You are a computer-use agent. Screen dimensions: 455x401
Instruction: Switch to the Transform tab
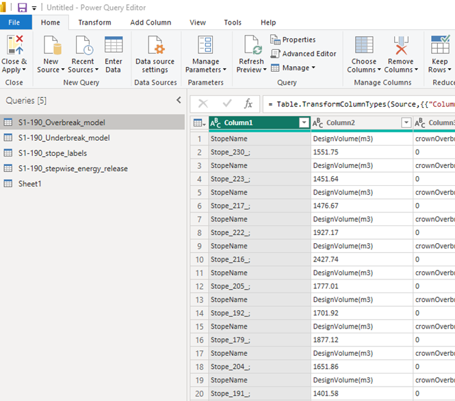94,23
